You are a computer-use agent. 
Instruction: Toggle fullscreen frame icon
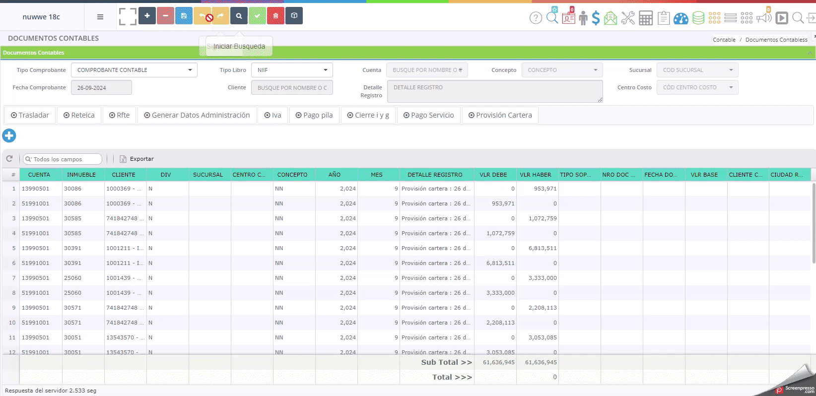coord(128,16)
